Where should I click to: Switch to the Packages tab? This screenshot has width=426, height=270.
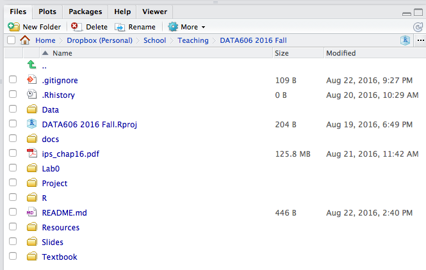coord(85,12)
